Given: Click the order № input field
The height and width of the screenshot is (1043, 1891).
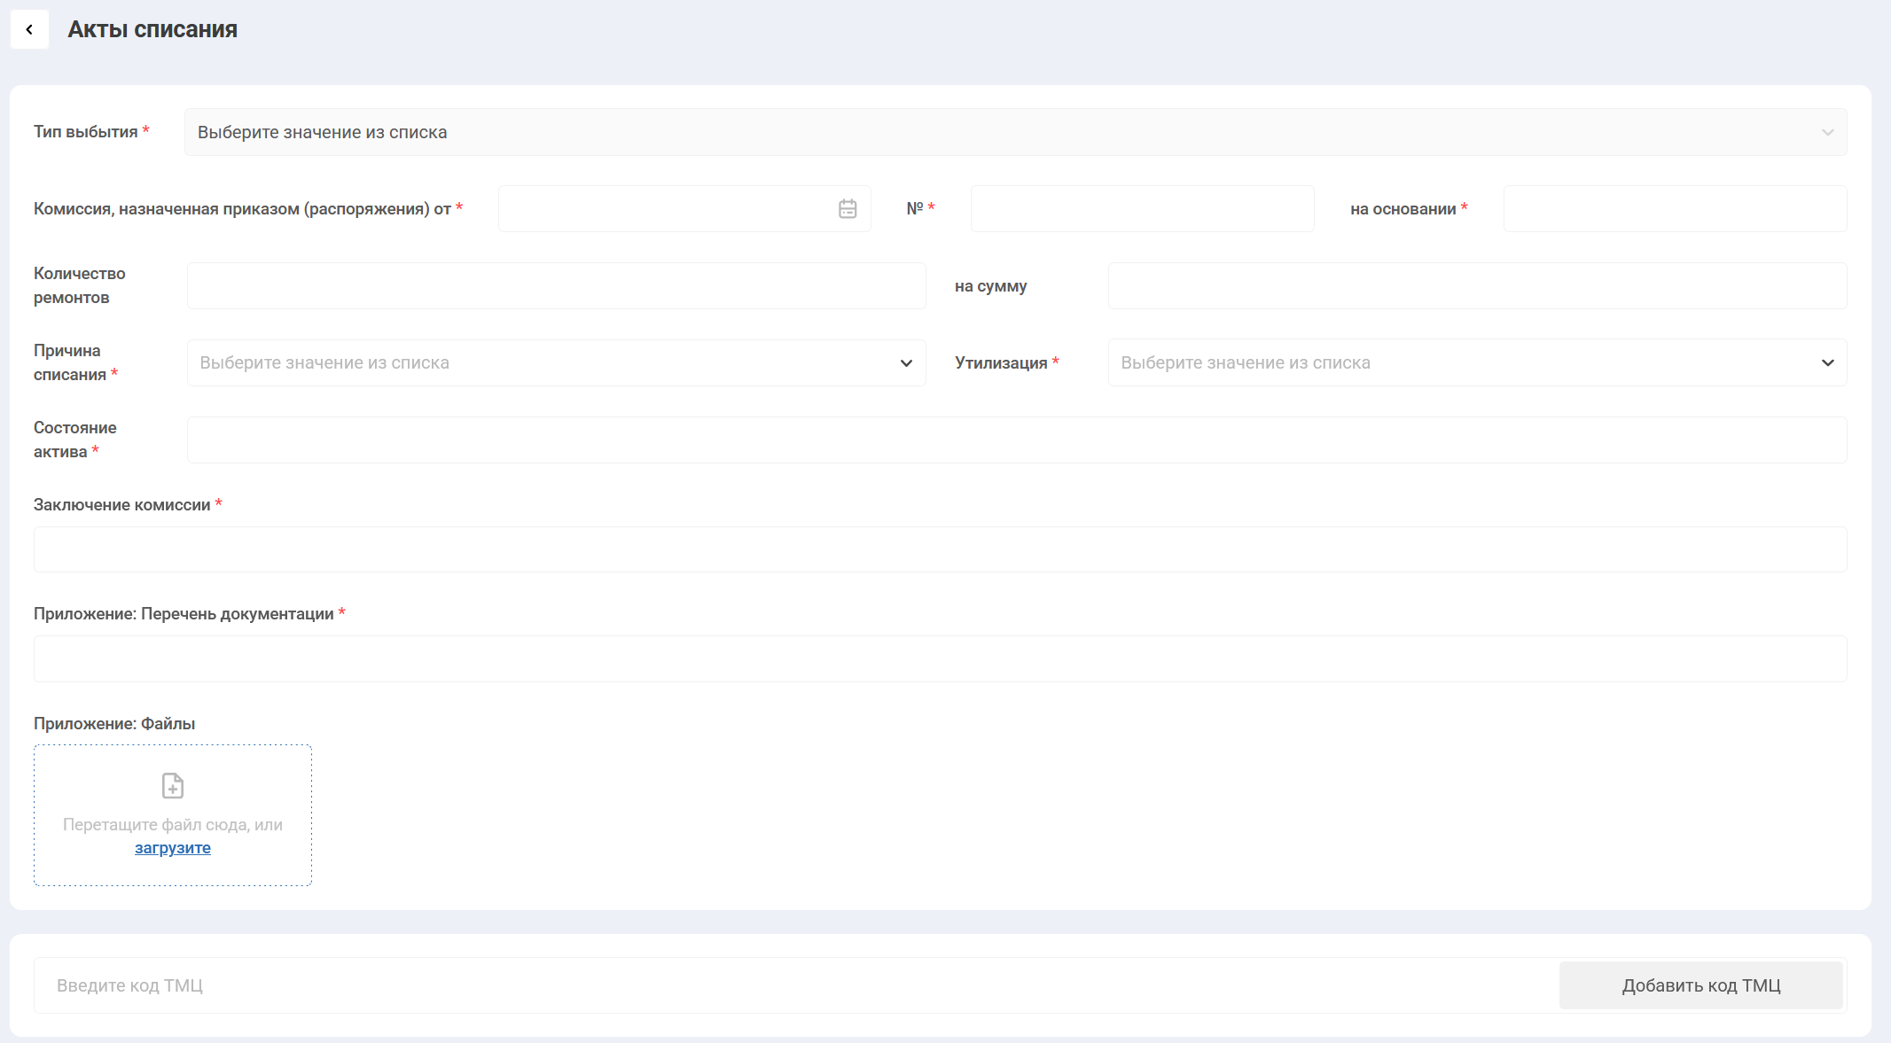Looking at the screenshot, I should tap(1142, 209).
